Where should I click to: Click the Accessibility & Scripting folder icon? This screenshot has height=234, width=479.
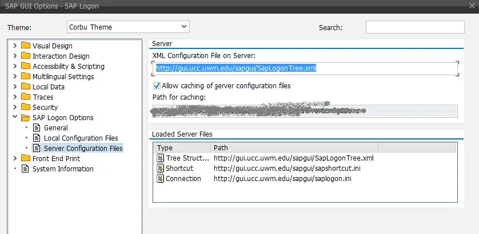(26, 66)
